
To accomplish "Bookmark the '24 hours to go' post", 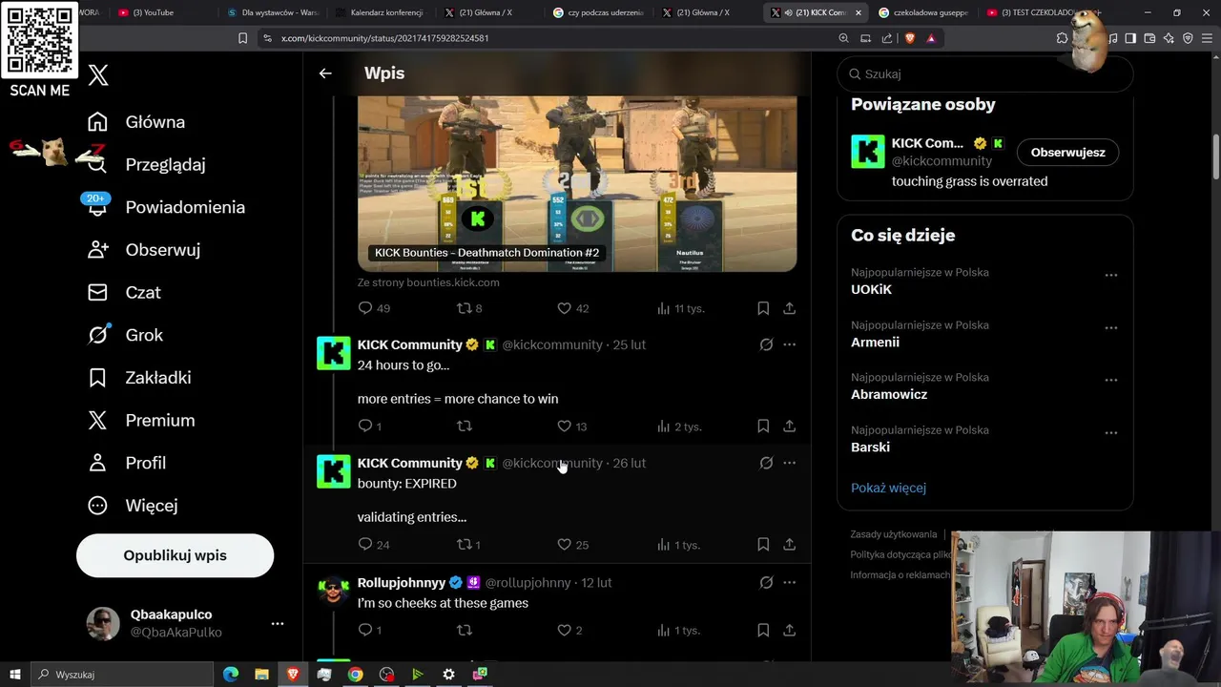I will [x=763, y=427].
